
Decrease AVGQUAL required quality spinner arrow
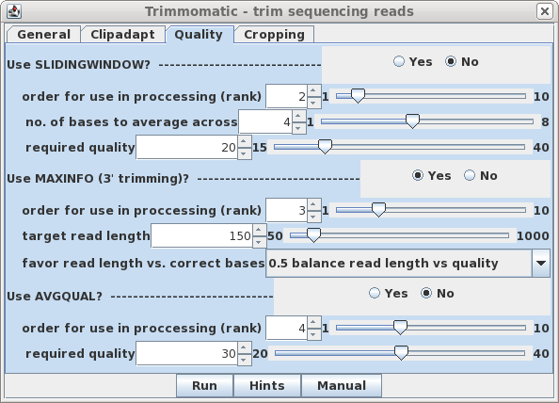tap(244, 359)
